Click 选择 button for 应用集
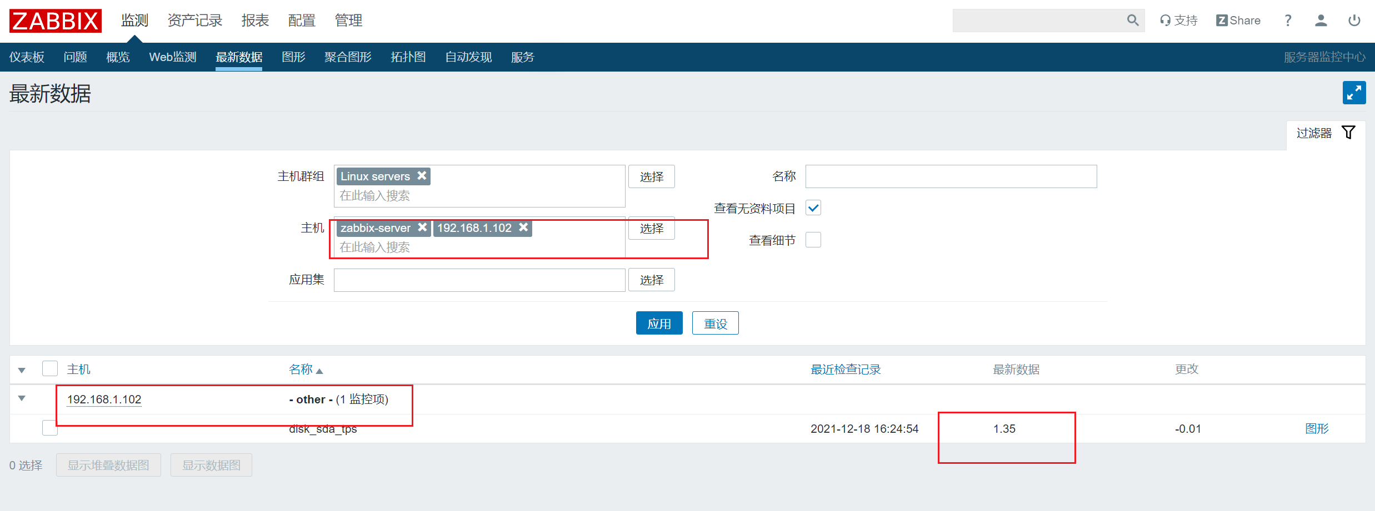1375x511 pixels. click(x=651, y=280)
